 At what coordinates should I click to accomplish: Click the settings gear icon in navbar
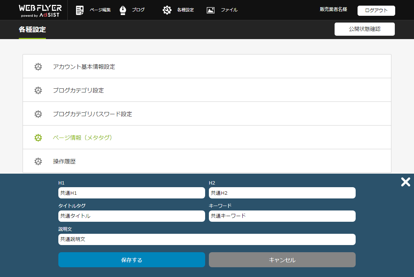167,10
